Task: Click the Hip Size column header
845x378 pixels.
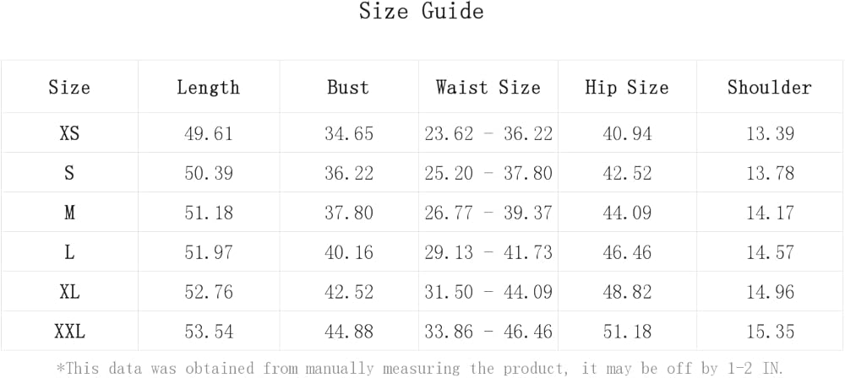Action: tap(626, 88)
